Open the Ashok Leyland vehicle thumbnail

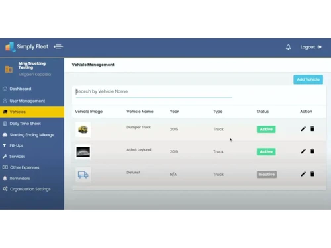[x=83, y=152]
